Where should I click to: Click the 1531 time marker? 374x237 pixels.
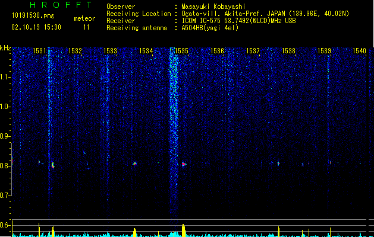coord(39,50)
